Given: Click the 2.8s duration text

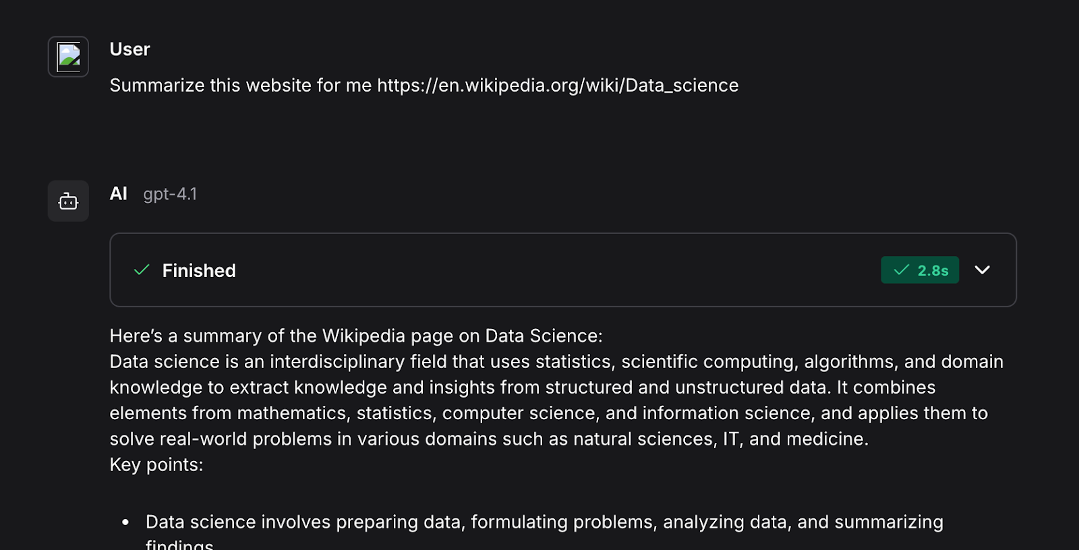Looking at the screenshot, I should pyautogui.click(x=933, y=270).
